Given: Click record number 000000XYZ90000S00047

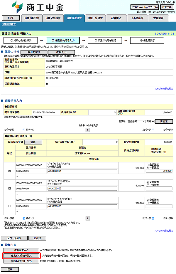Looking at the screenshot, I should [x=29, y=165].
